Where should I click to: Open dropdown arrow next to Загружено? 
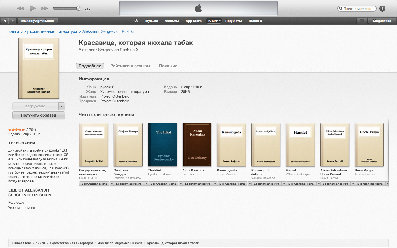(x=62, y=106)
